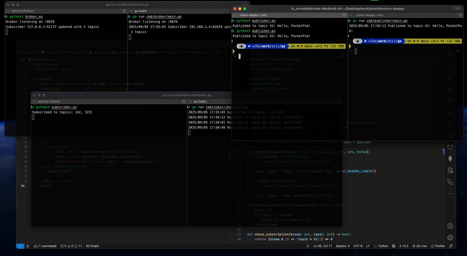This screenshot has height=256, width=467.
Task: Select go (main) tab in subscriber window
Action: click(265, 101)
